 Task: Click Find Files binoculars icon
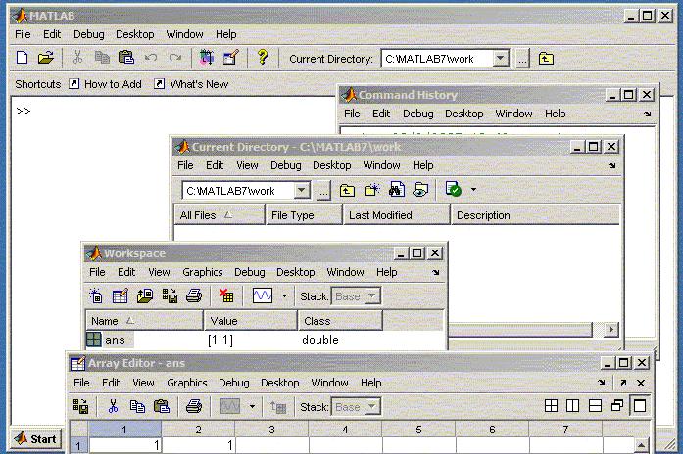[397, 190]
